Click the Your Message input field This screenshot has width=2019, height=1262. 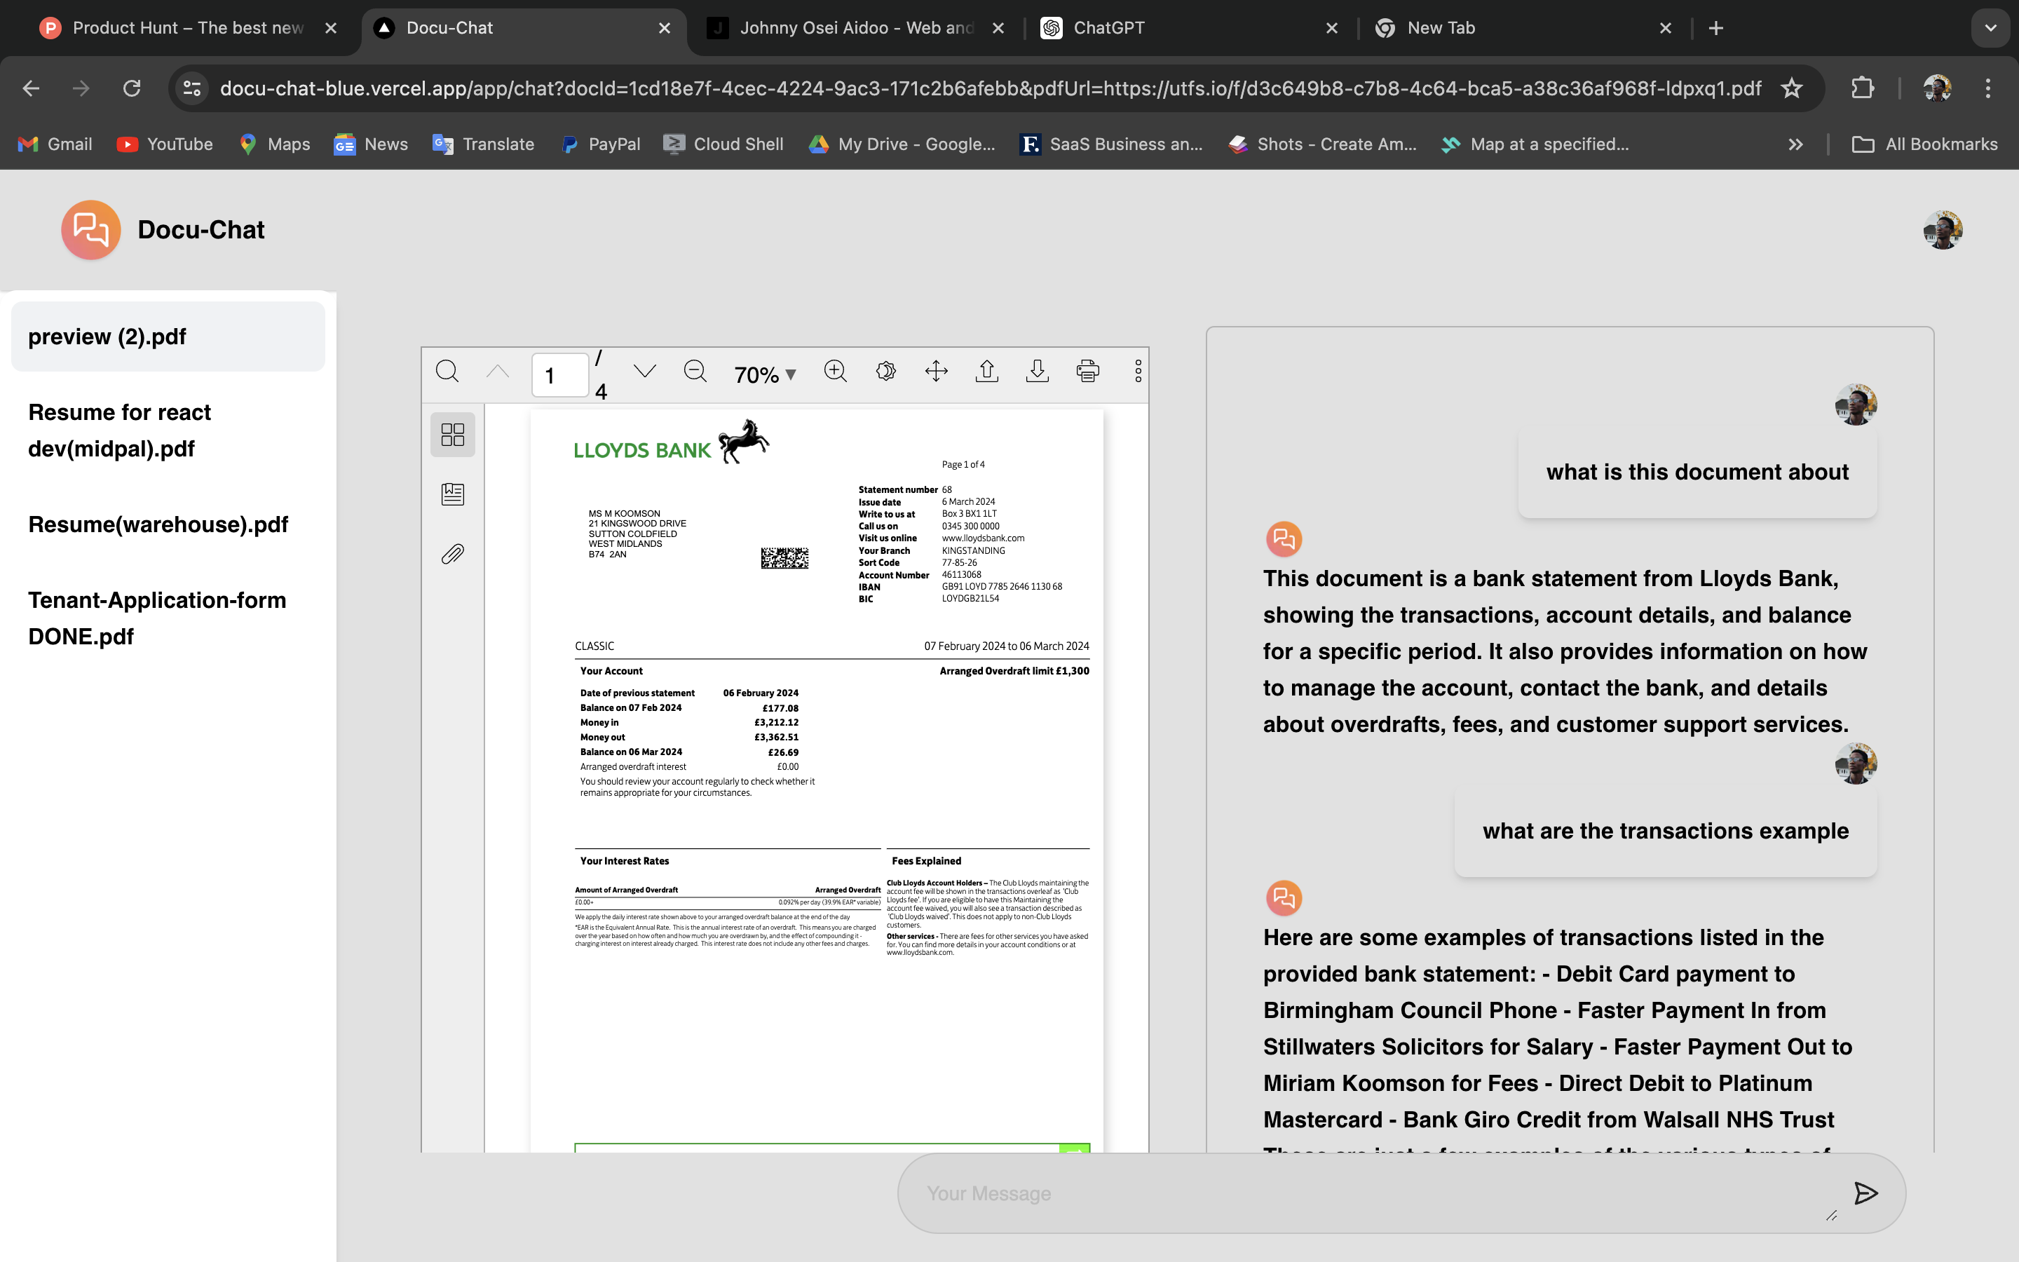point(1368,1193)
